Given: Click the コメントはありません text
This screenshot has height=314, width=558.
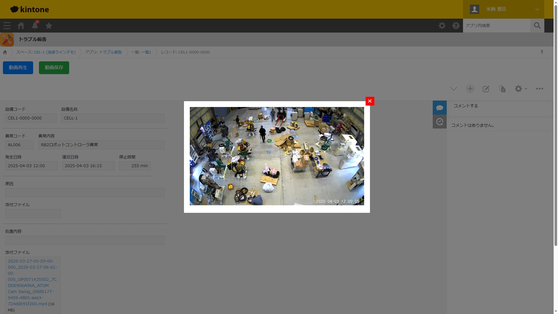Looking at the screenshot, I should (x=473, y=125).
